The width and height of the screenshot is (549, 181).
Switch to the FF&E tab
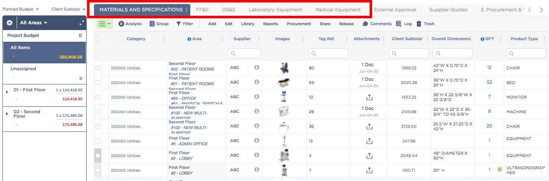pos(203,10)
